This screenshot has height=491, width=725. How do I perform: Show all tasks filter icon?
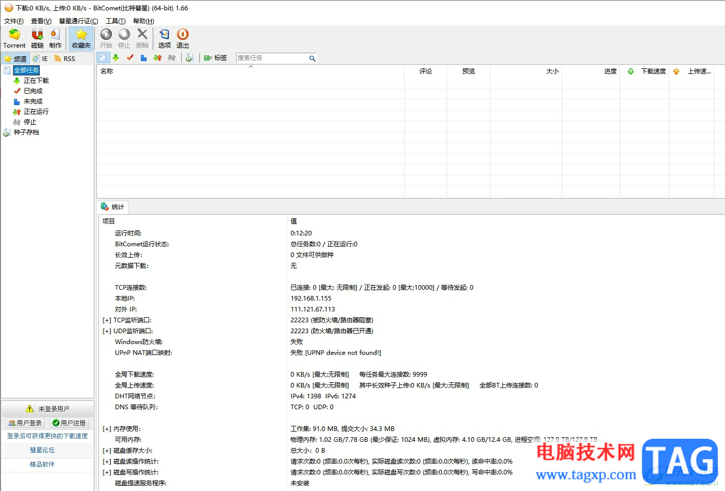point(103,58)
